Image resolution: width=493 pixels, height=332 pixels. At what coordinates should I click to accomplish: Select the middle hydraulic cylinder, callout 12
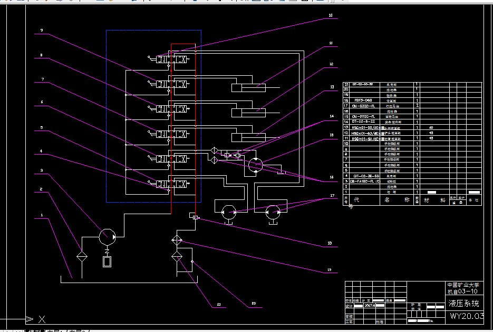(249, 113)
